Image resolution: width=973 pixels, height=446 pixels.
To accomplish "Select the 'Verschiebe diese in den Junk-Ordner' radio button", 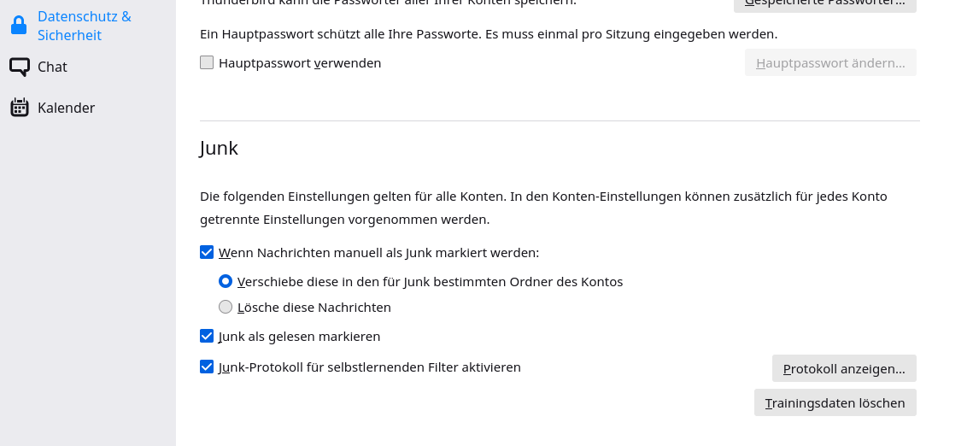I will click(226, 281).
